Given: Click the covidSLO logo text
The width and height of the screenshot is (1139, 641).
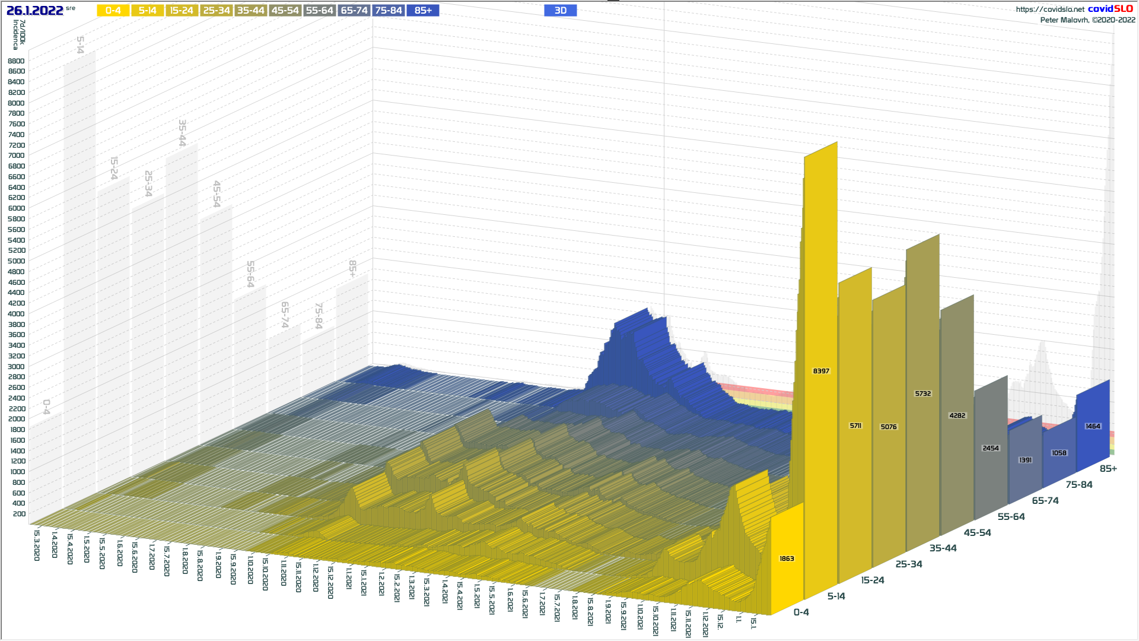Looking at the screenshot, I should point(1110,9).
